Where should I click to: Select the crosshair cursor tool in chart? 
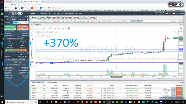[x=32, y=28]
